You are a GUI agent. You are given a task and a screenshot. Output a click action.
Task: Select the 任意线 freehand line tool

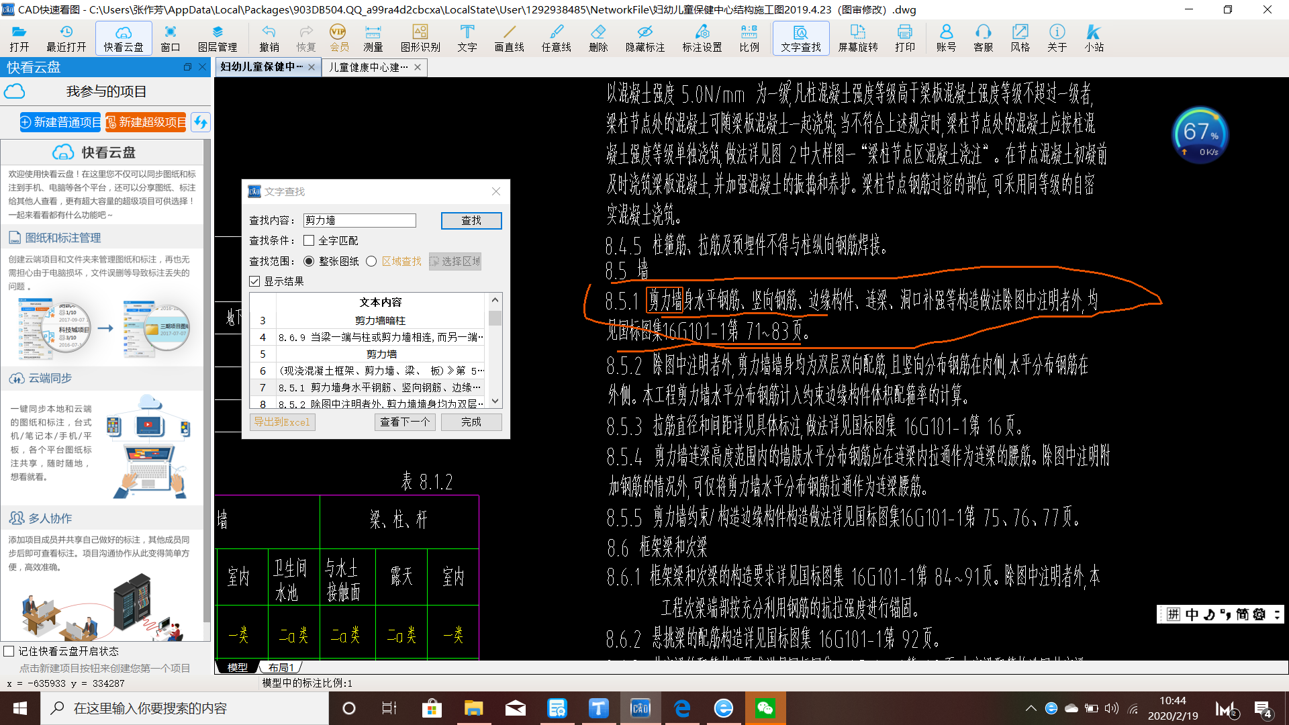(557, 38)
